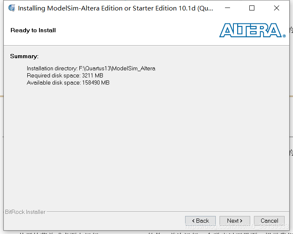Click the Summary label
This screenshot has width=293, height=234.
24,56
